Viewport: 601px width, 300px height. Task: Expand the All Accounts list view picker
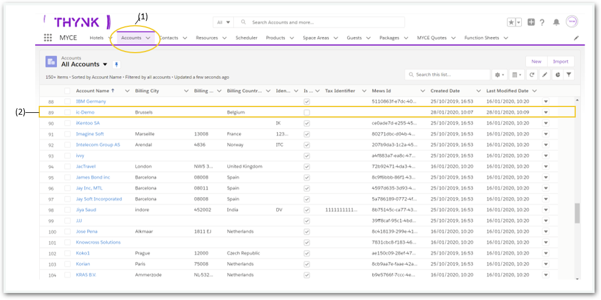pyautogui.click(x=105, y=64)
